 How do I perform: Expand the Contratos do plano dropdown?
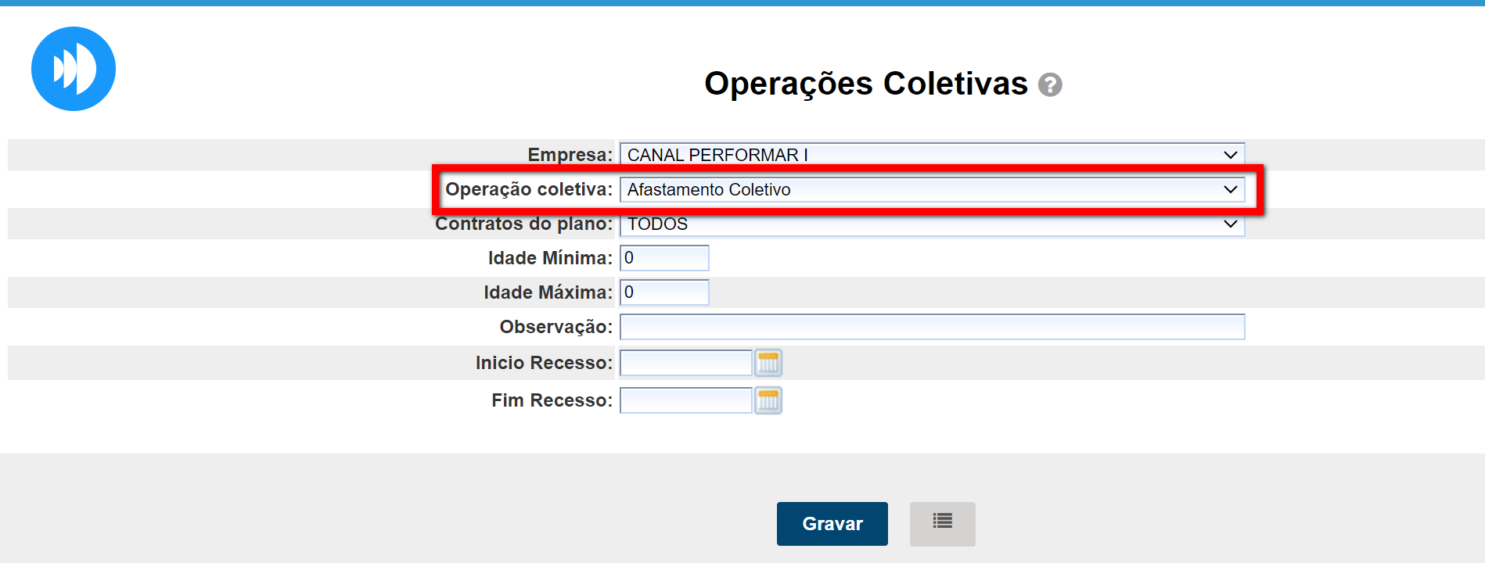coord(931,224)
